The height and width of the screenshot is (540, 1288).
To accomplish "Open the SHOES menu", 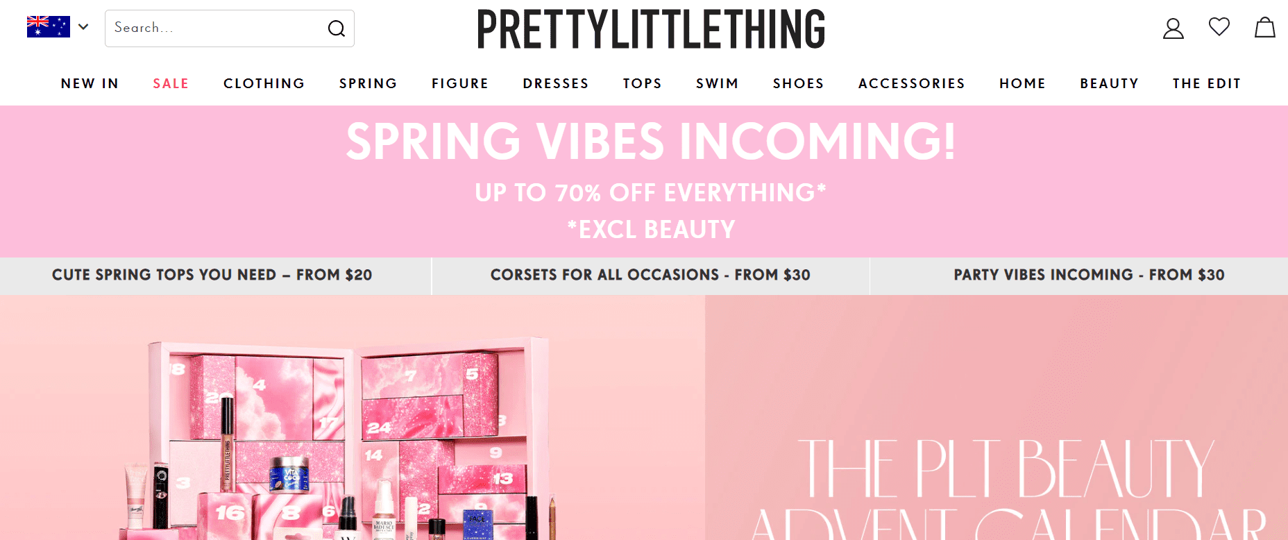I will click(x=799, y=83).
